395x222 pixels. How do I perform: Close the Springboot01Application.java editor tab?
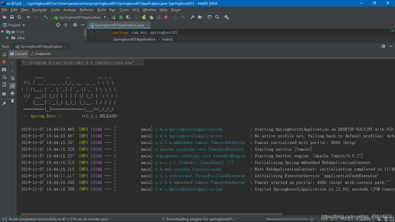(x=147, y=25)
